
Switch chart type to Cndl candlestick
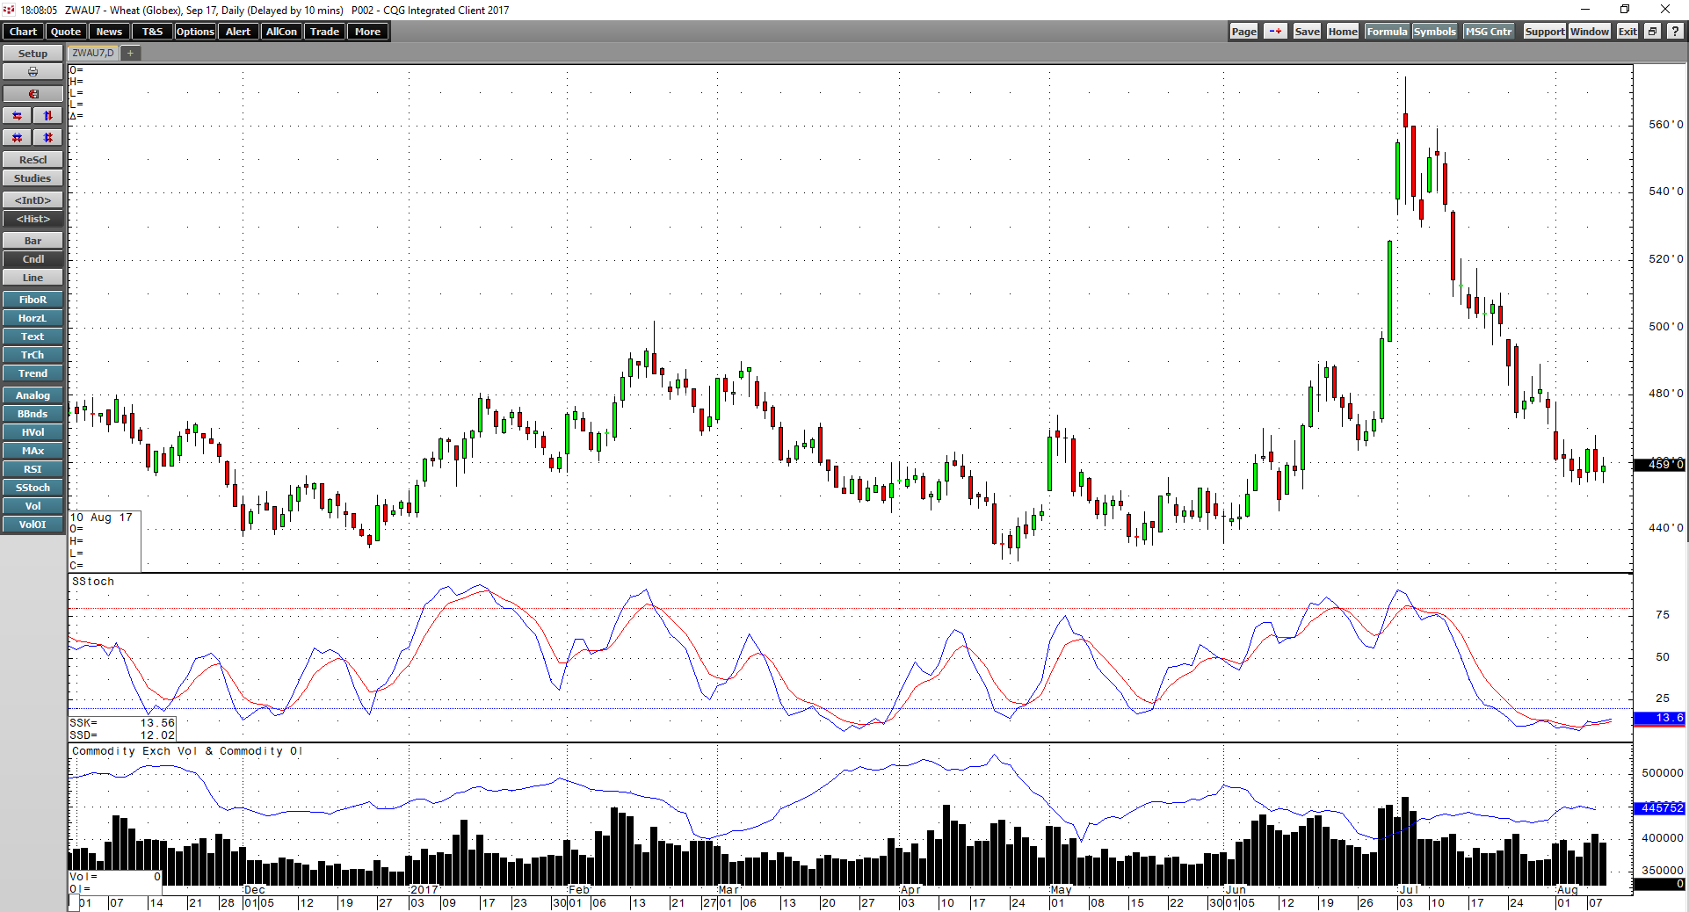33,259
